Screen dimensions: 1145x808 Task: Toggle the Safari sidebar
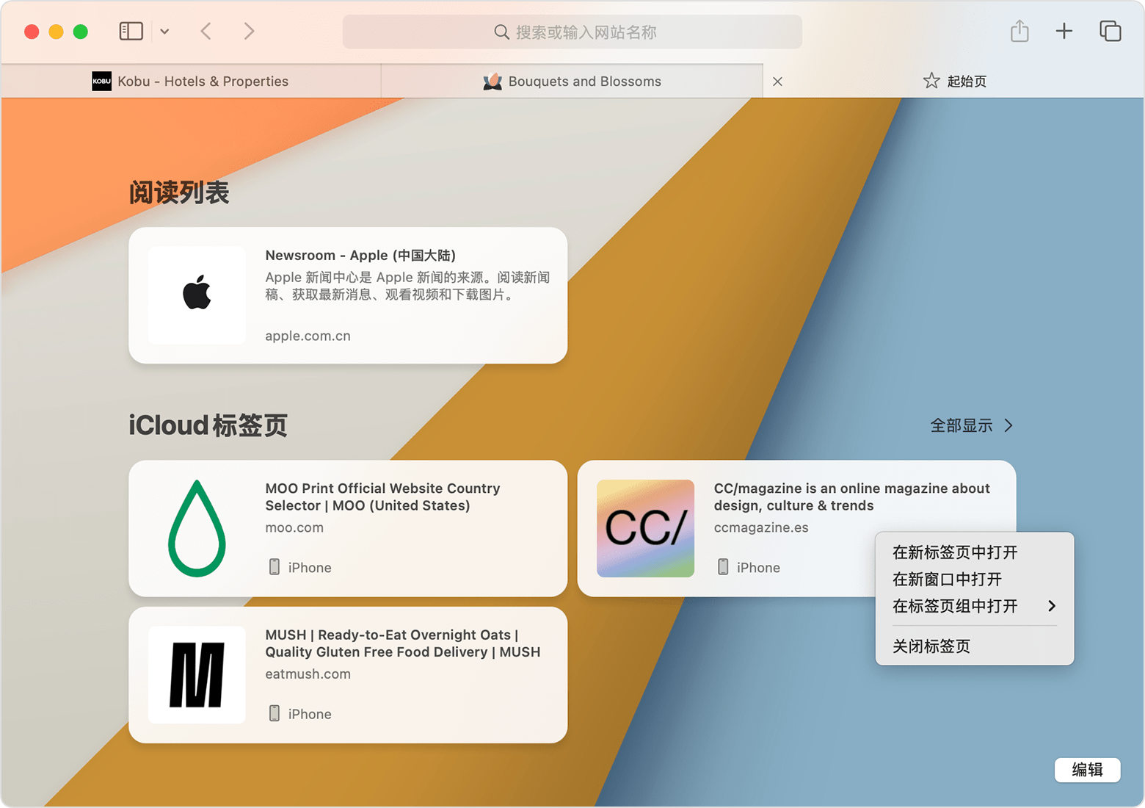131,31
